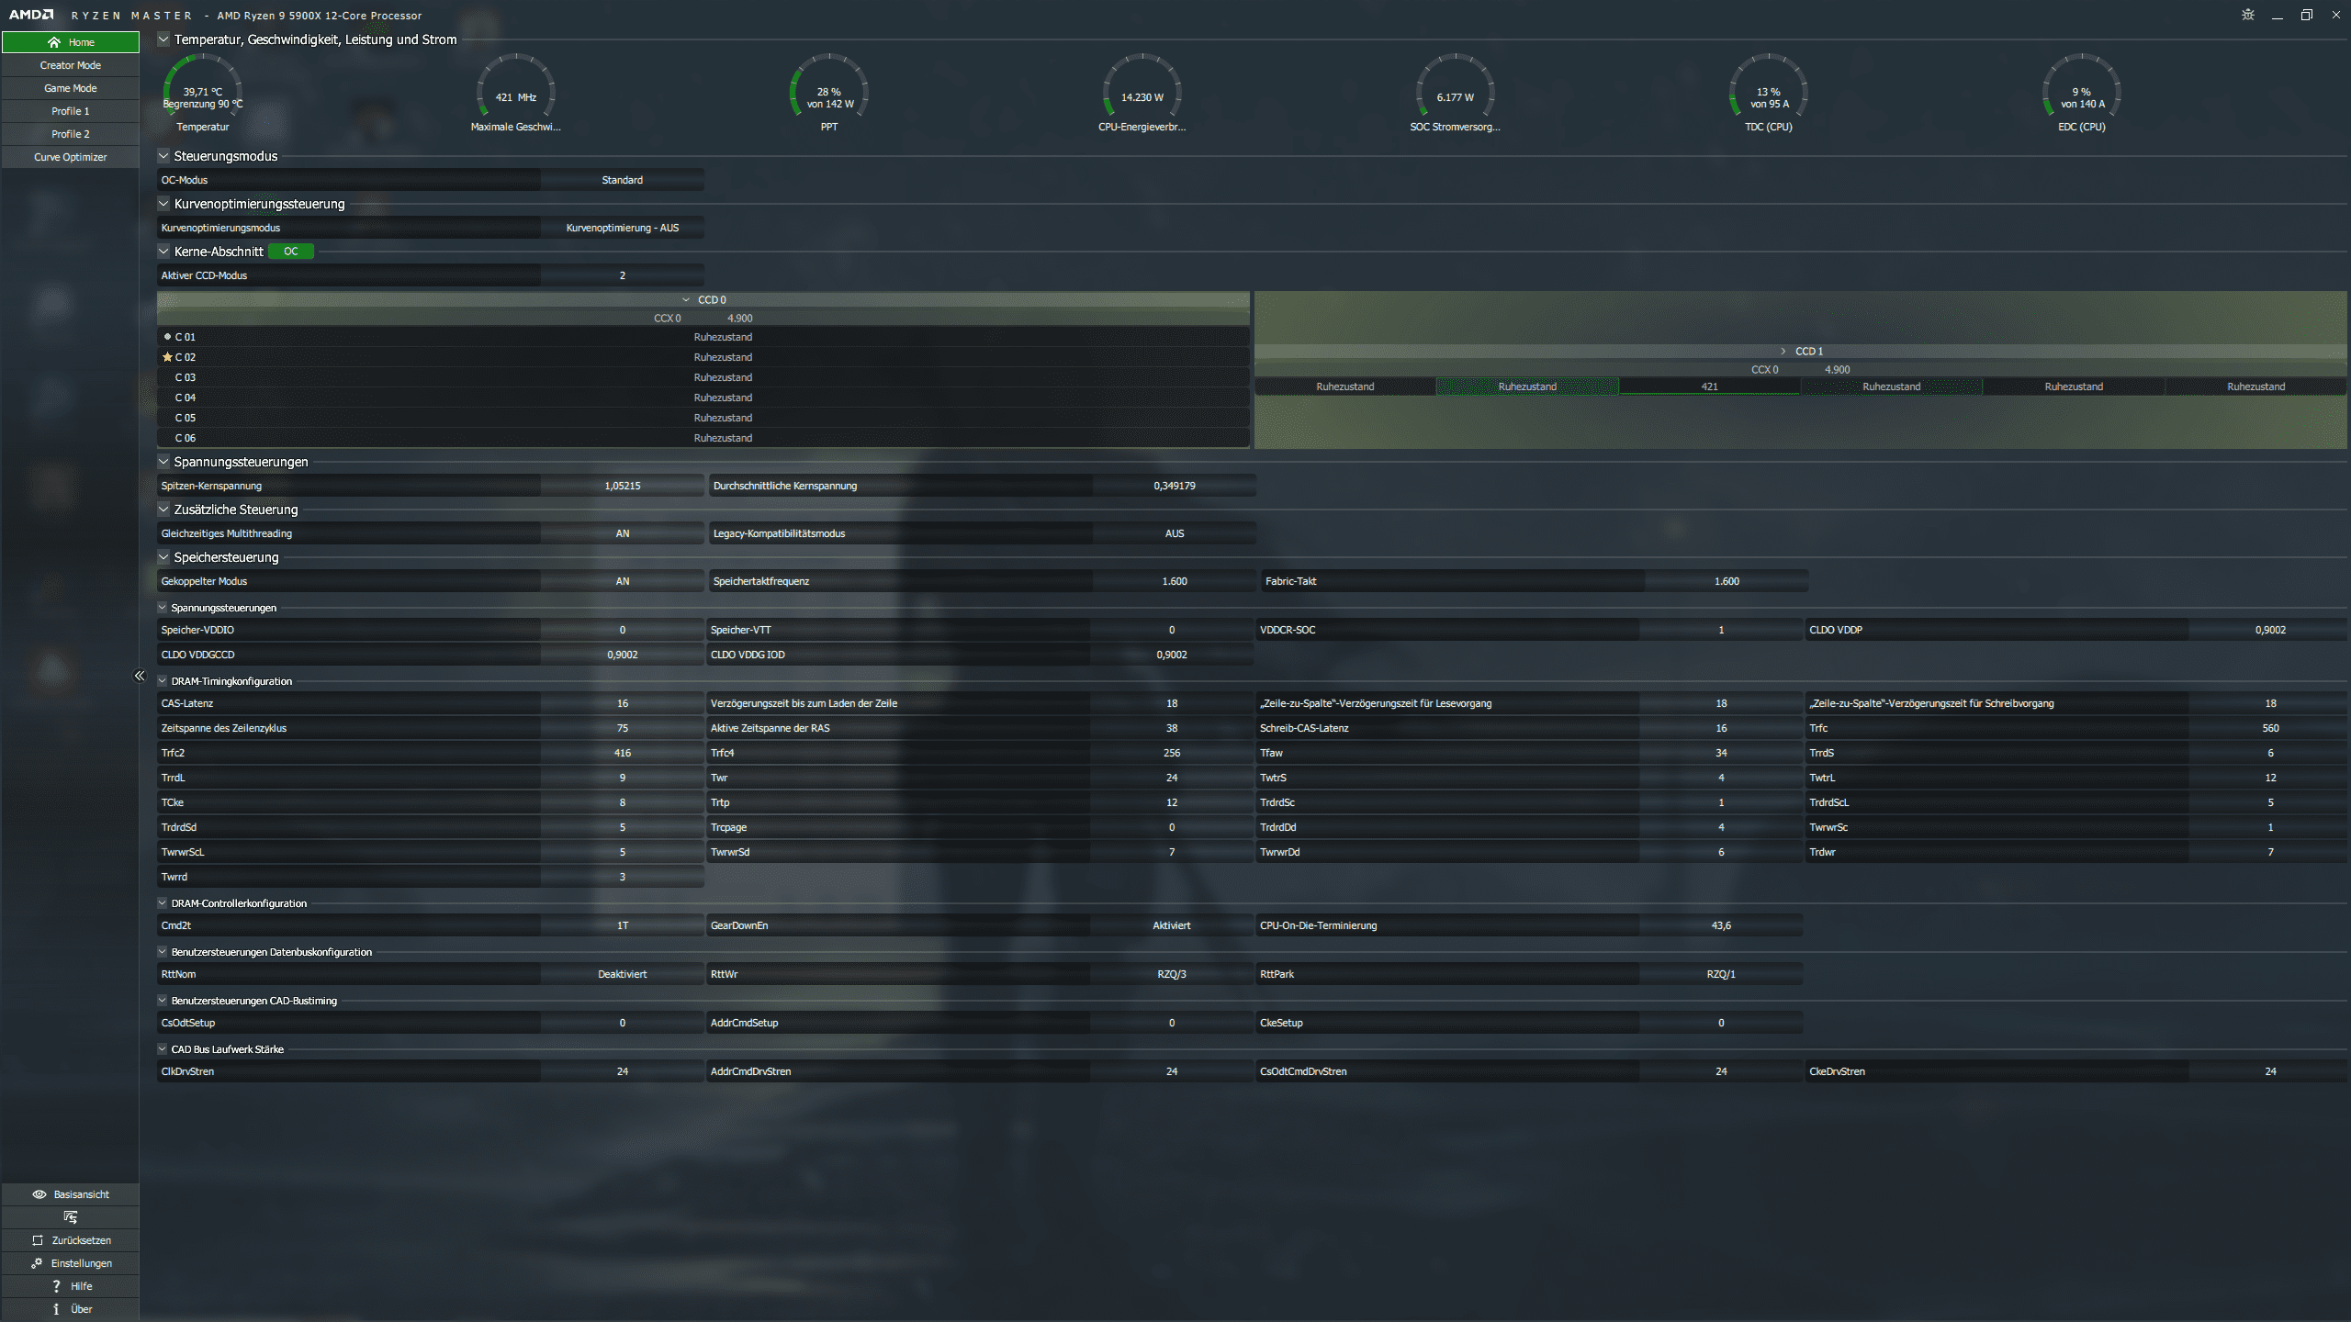Screen dimensions: 2351x1322
Task: Click the CPU-Energieverbrauch gauge
Action: tap(1142, 93)
